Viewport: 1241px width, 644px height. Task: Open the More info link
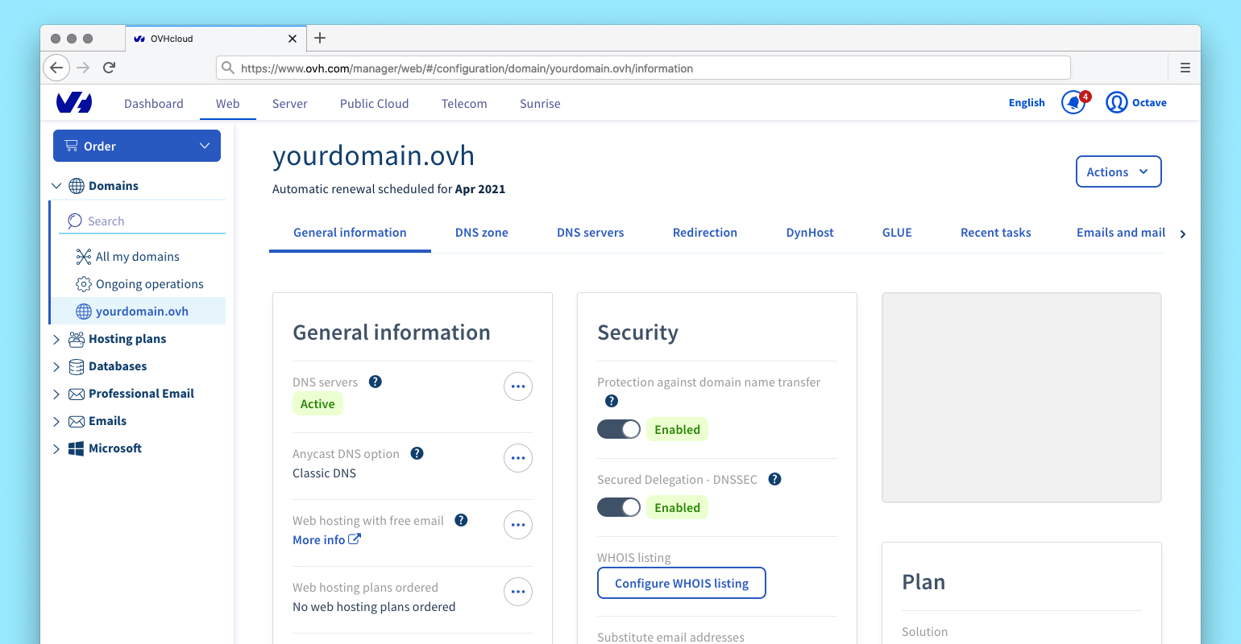(326, 539)
